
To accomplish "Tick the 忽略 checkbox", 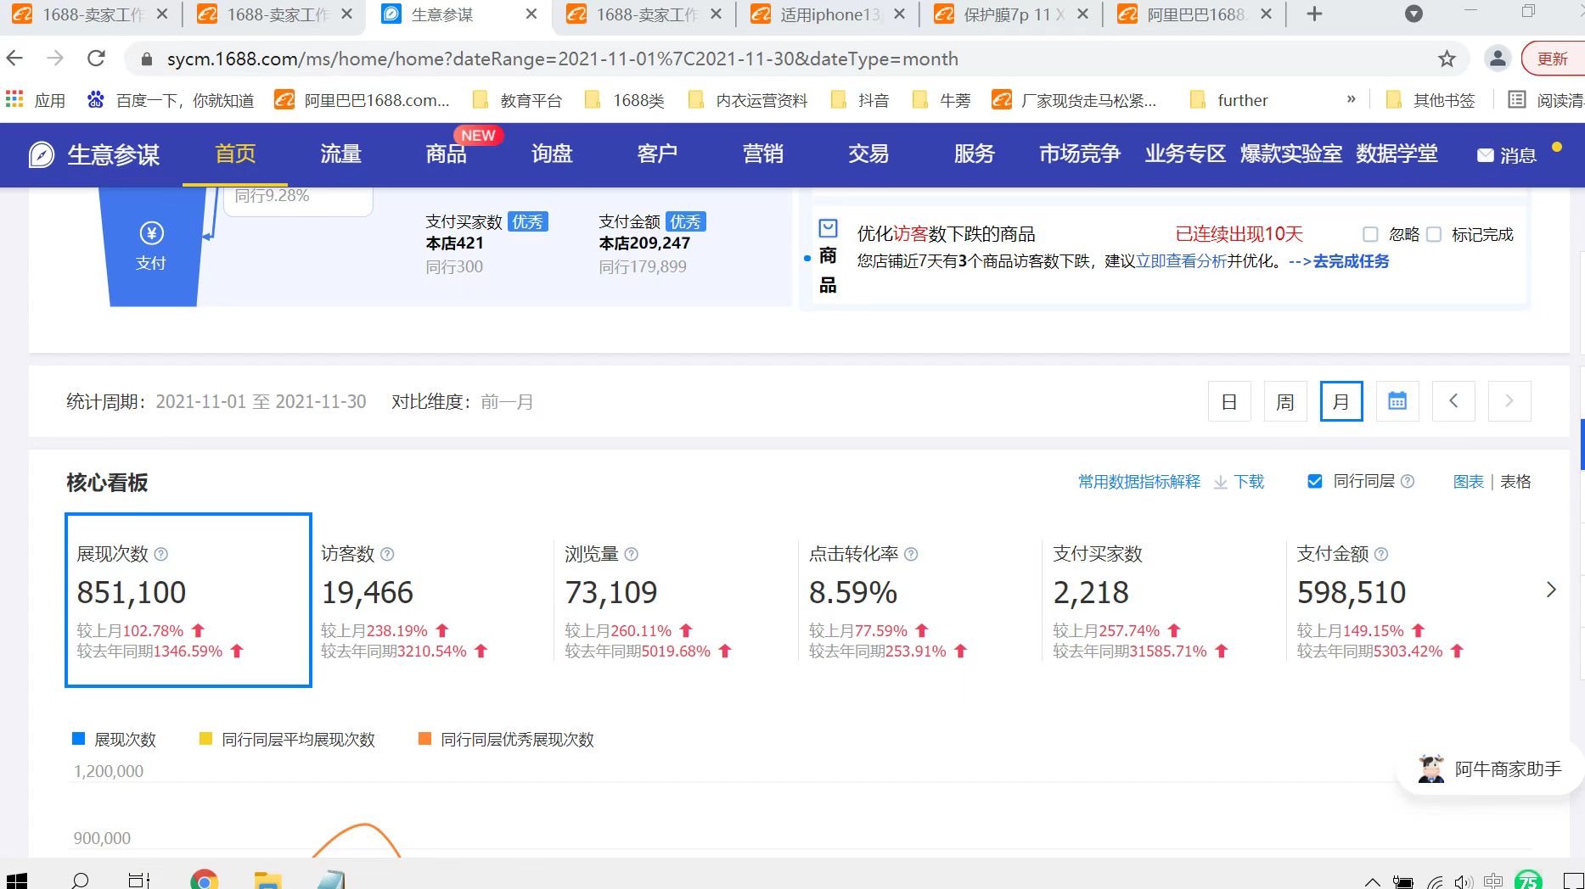I will click(x=1370, y=234).
